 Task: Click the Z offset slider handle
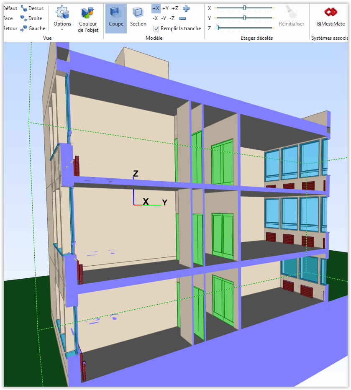[x=218, y=28]
